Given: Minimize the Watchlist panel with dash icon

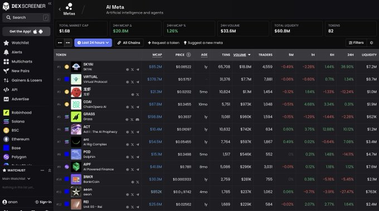Looking at the screenshot, I should pyautogui.click(x=42, y=170).
